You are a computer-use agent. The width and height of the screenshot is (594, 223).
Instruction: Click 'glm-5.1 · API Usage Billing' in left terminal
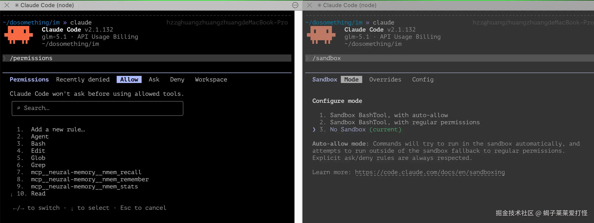pyautogui.click(x=90, y=37)
